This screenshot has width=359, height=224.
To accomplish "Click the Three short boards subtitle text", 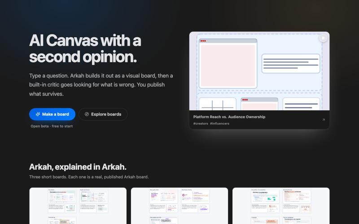I will [x=89, y=177].
